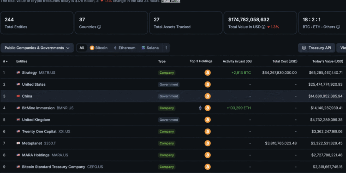Click the US flag beside MARA Holdings
Screen dimensions: 346x173
(x=18, y=155)
